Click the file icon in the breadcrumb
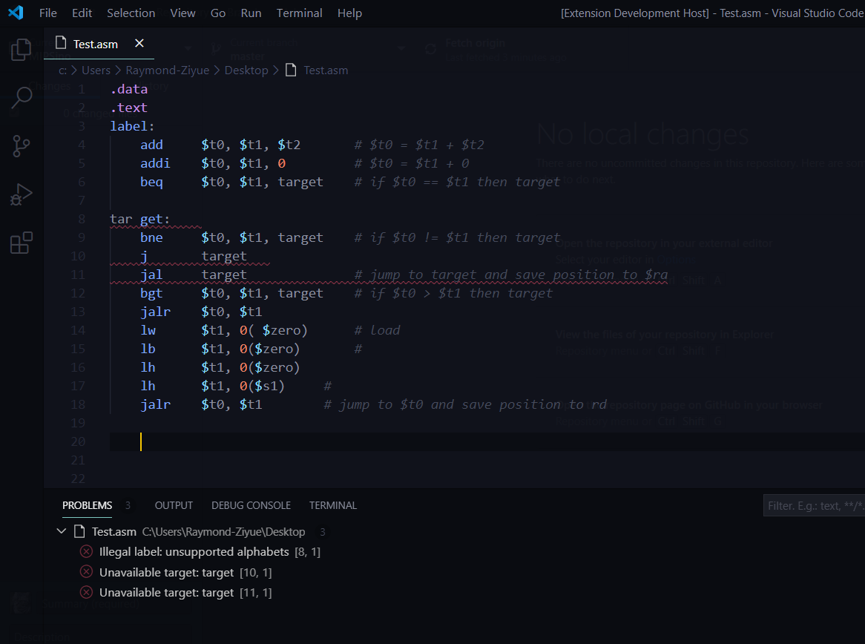Image resolution: width=865 pixels, height=644 pixels. point(292,70)
